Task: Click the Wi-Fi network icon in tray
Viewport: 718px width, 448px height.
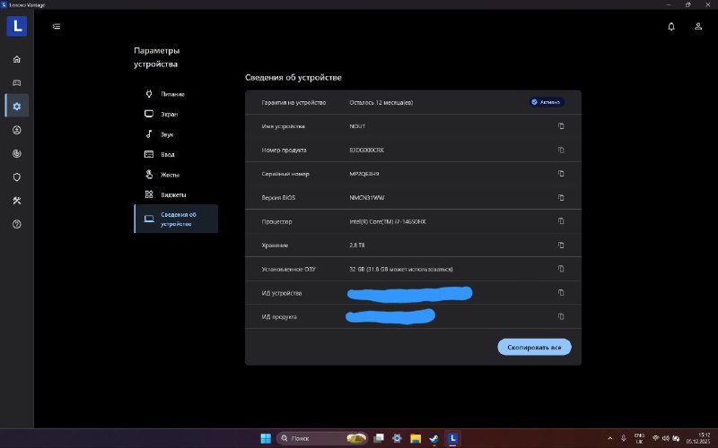Action: (656, 438)
